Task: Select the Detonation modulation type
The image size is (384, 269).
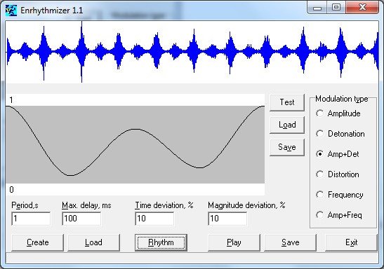Action: [340, 134]
